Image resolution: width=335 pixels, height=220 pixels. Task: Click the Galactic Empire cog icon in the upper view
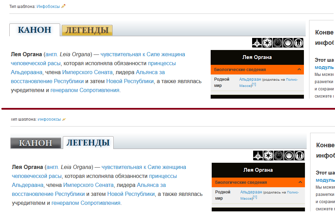point(267,43)
